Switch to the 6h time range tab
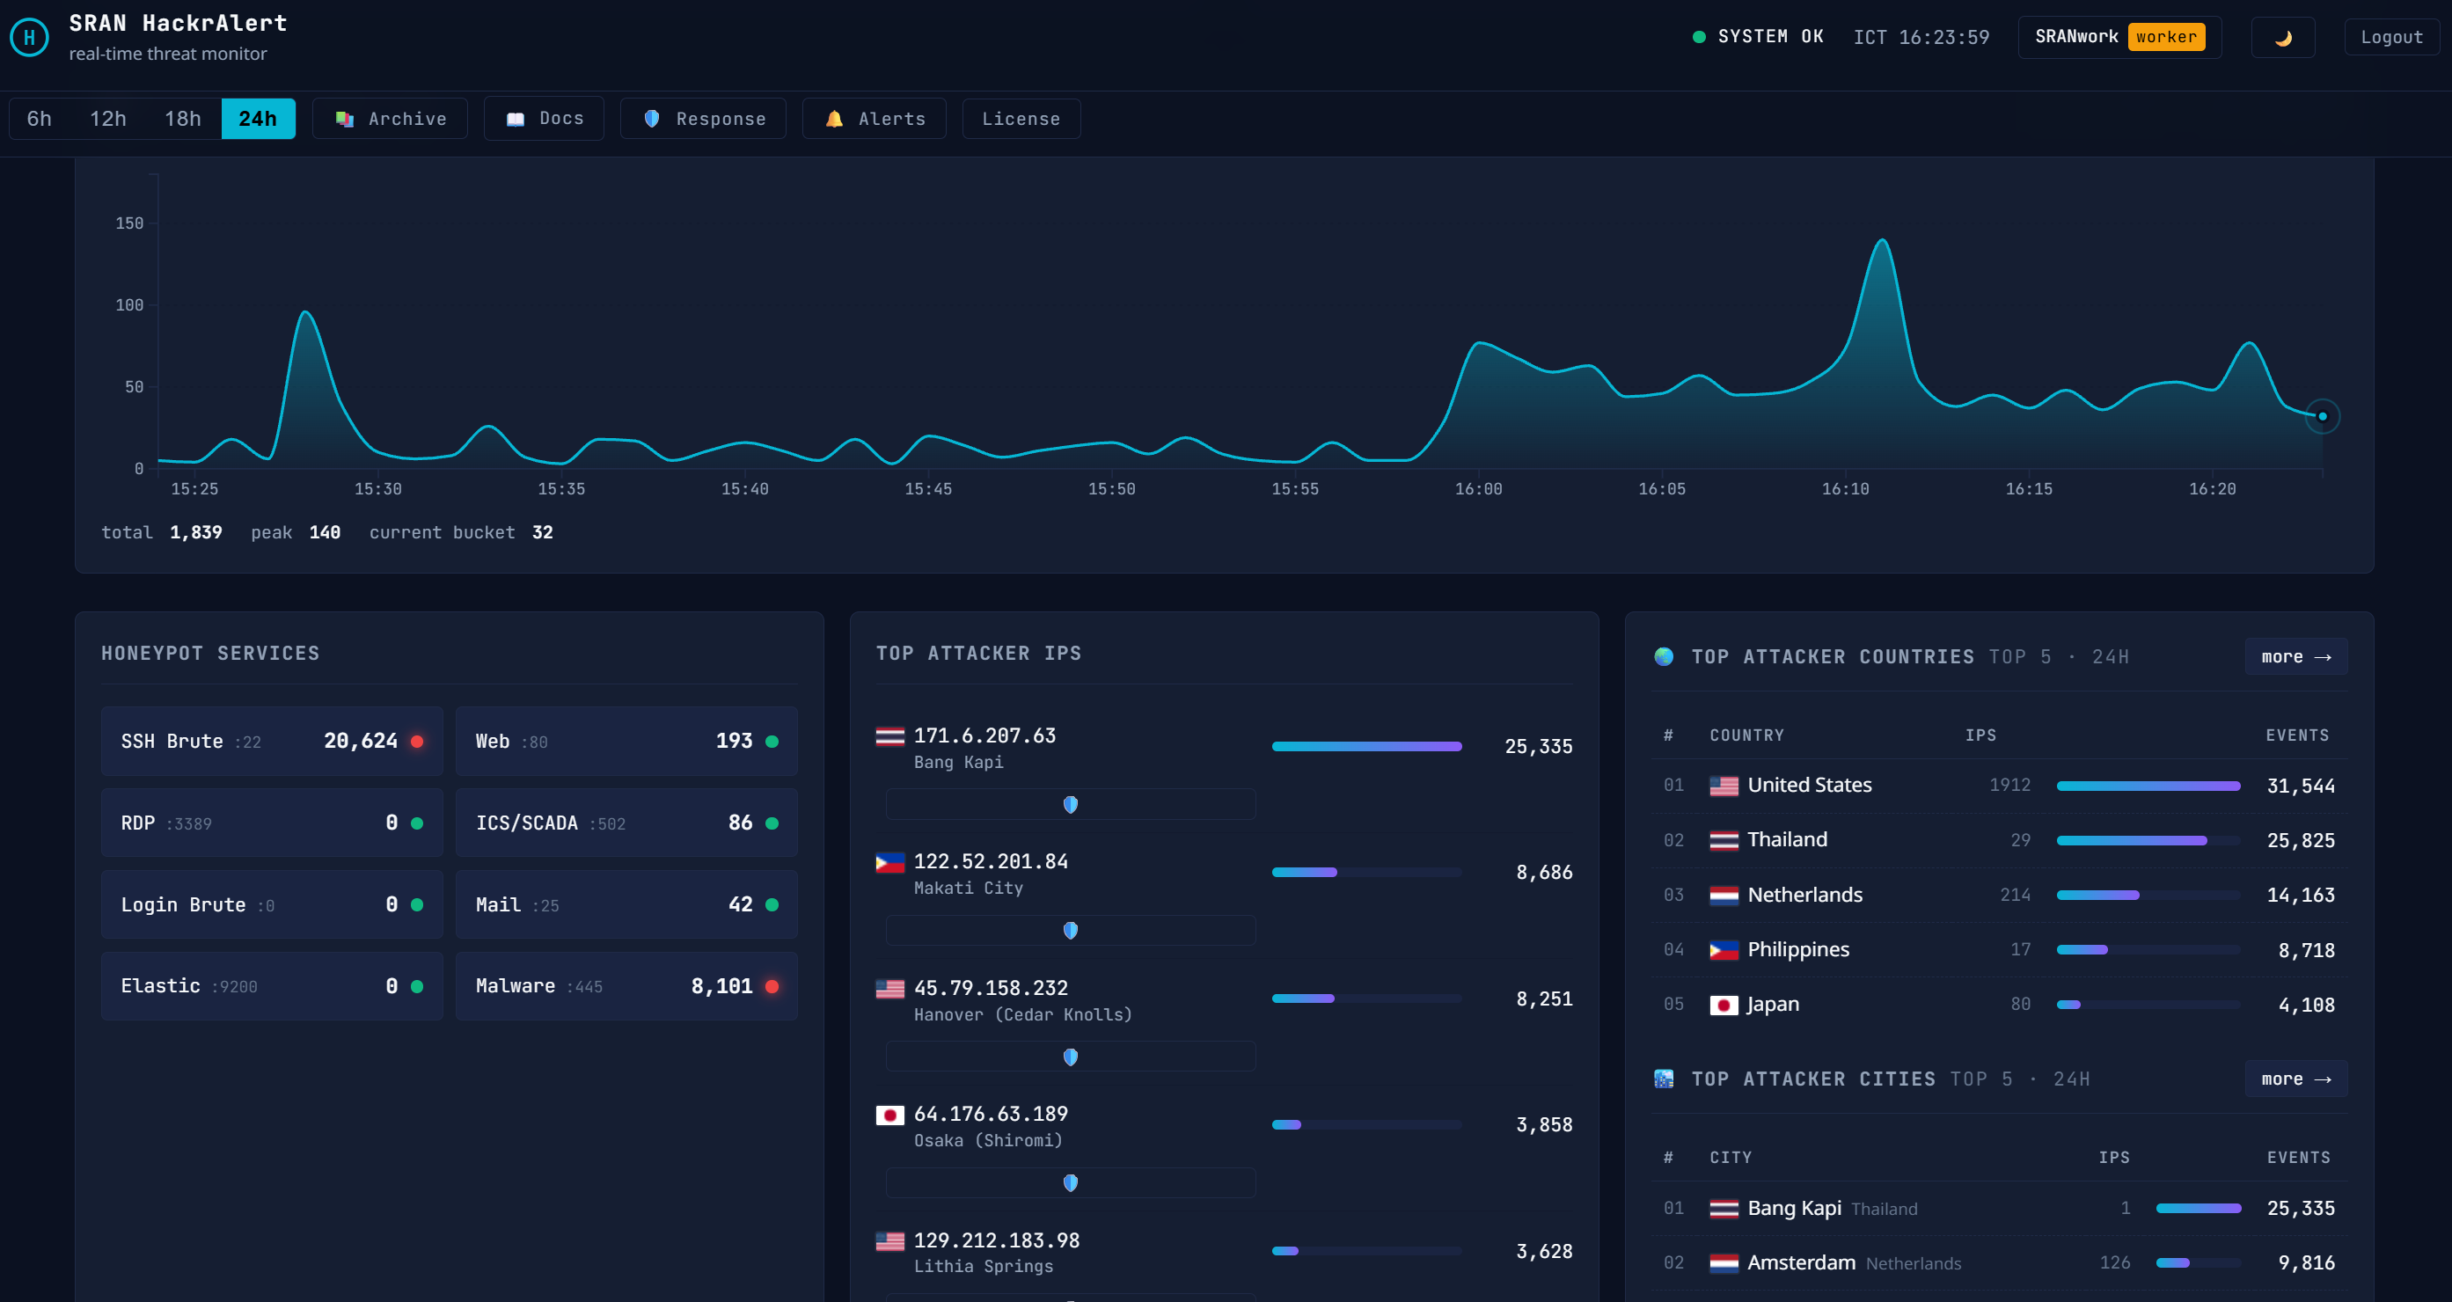Viewport: 2452px width, 1302px height. click(38, 118)
